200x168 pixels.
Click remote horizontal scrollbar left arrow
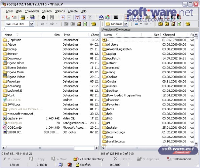104,148
